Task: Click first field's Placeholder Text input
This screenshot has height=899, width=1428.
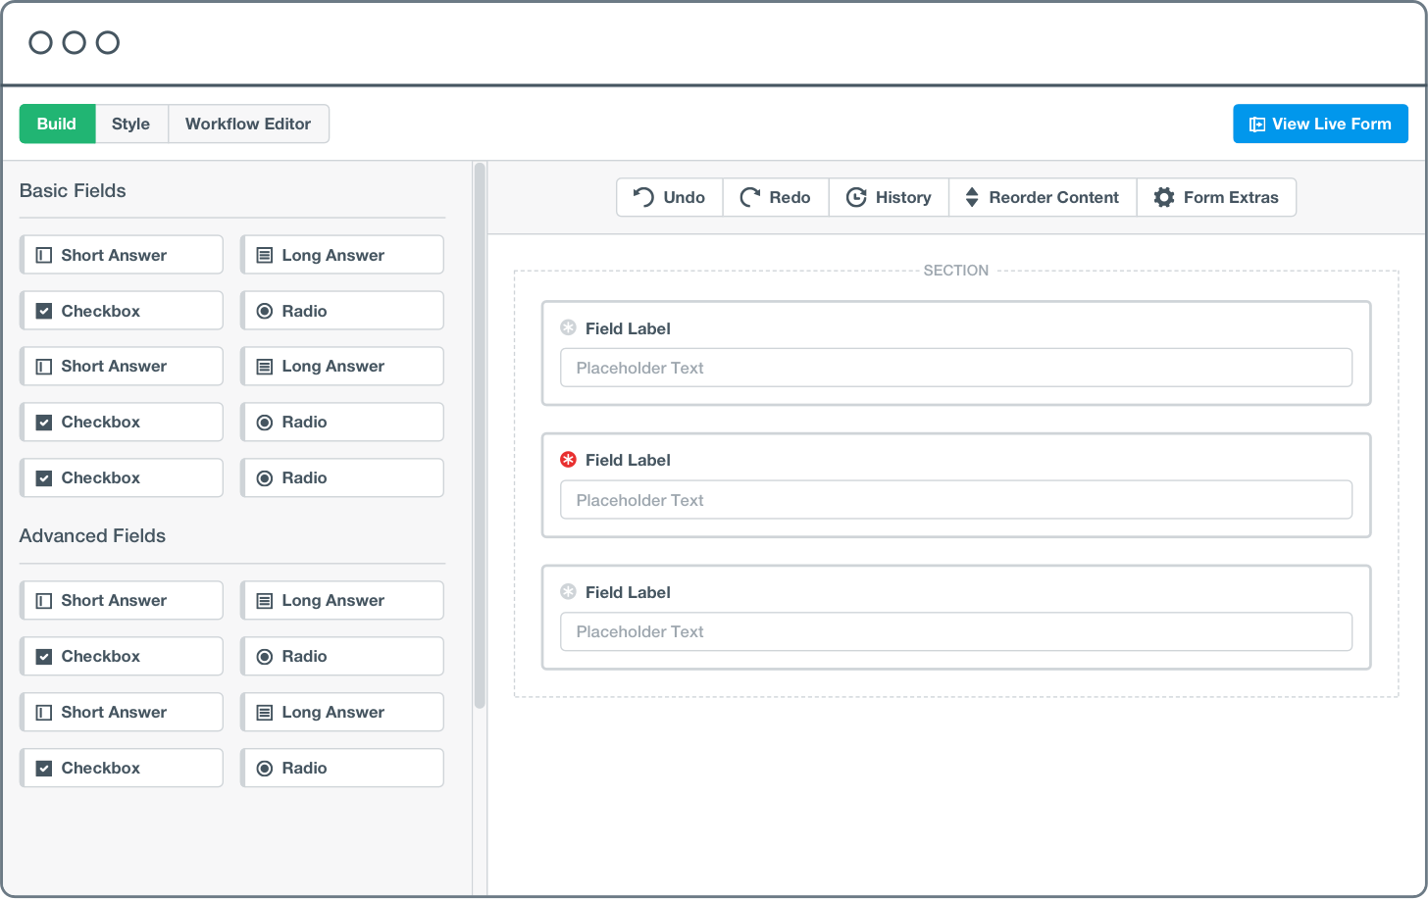Action: tap(956, 368)
